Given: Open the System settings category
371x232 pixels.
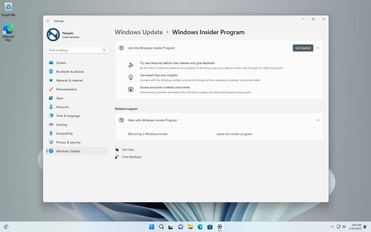Looking at the screenshot, I should [x=77, y=63].
